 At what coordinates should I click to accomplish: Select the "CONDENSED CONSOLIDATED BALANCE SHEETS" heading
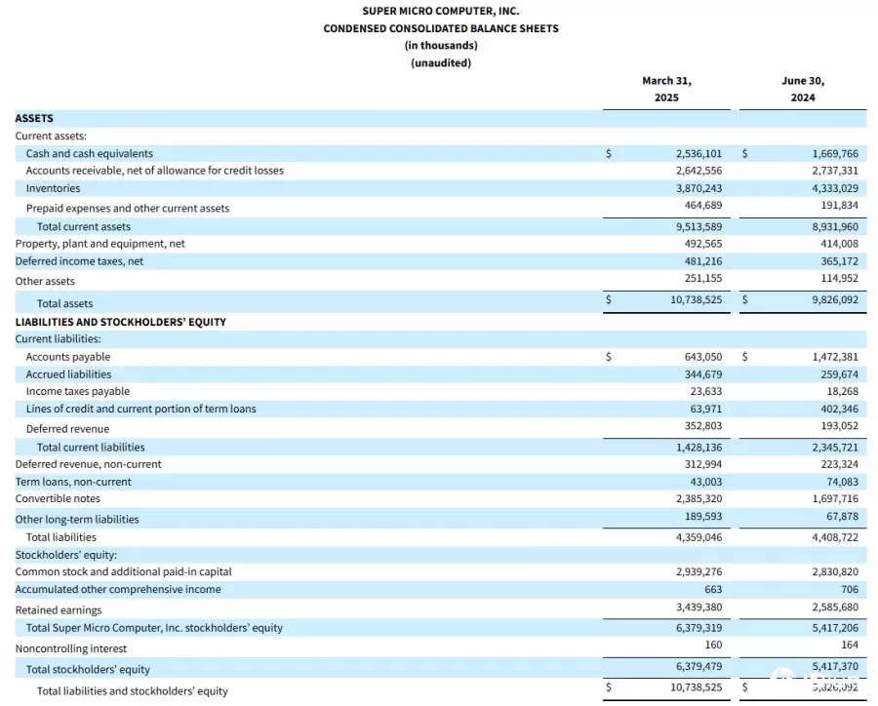coord(441,28)
